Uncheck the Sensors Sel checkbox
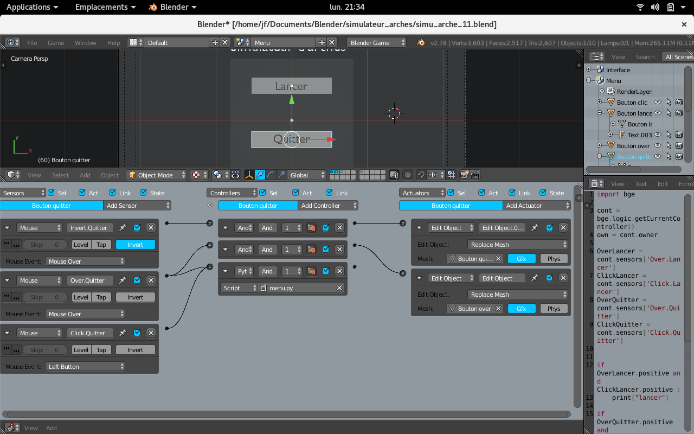This screenshot has height=434, width=694. coord(52,193)
